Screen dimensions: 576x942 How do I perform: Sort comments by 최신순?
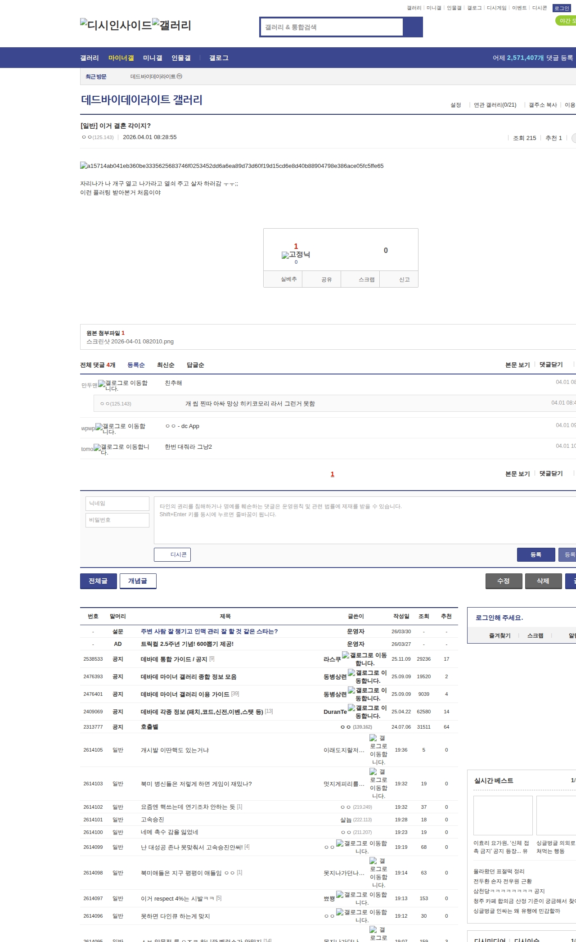click(x=166, y=365)
